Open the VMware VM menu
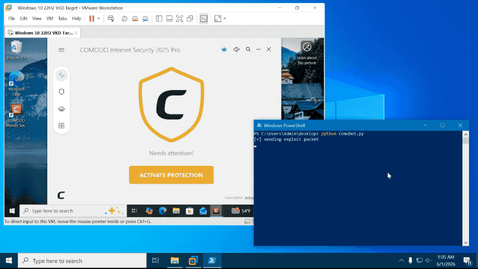The width and height of the screenshot is (478, 269). [50, 18]
